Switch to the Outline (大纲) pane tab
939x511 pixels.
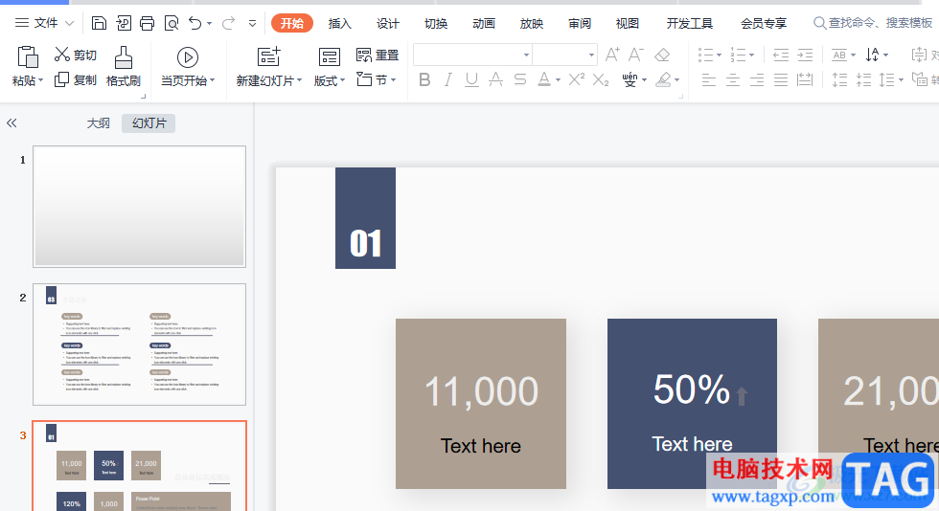[99, 123]
